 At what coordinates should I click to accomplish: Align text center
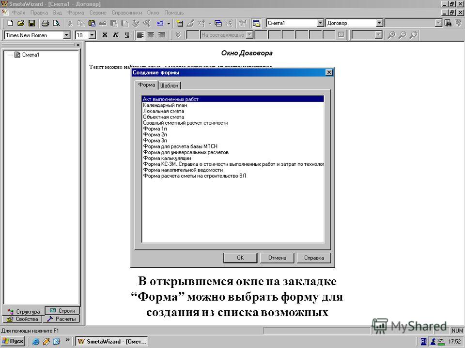(x=151, y=35)
